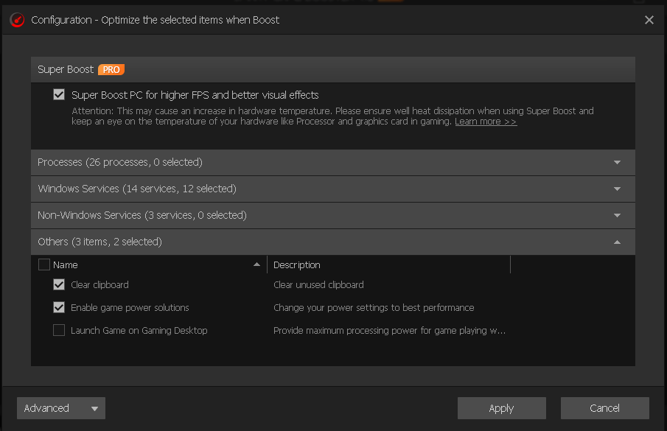Screen dimensions: 667x431
Task: Click the Cancel button
Action: click(x=604, y=408)
